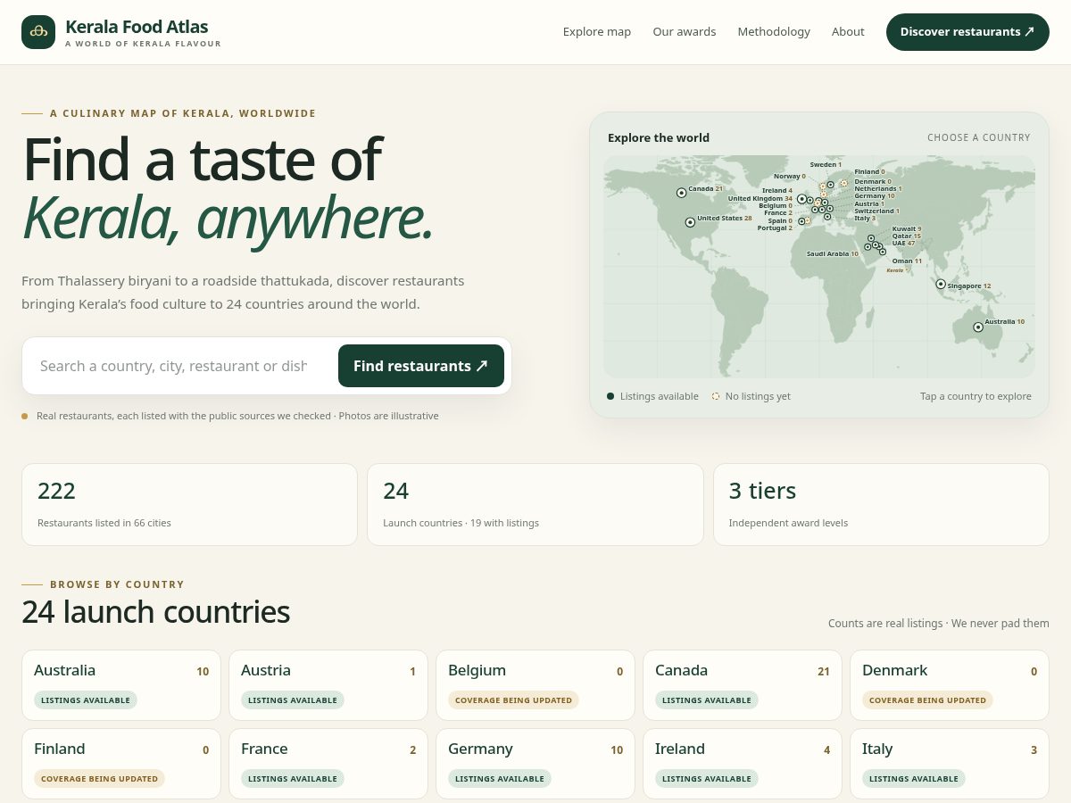This screenshot has height=803, width=1071.
Task: Open the Italy country card
Action: point(950,764)
